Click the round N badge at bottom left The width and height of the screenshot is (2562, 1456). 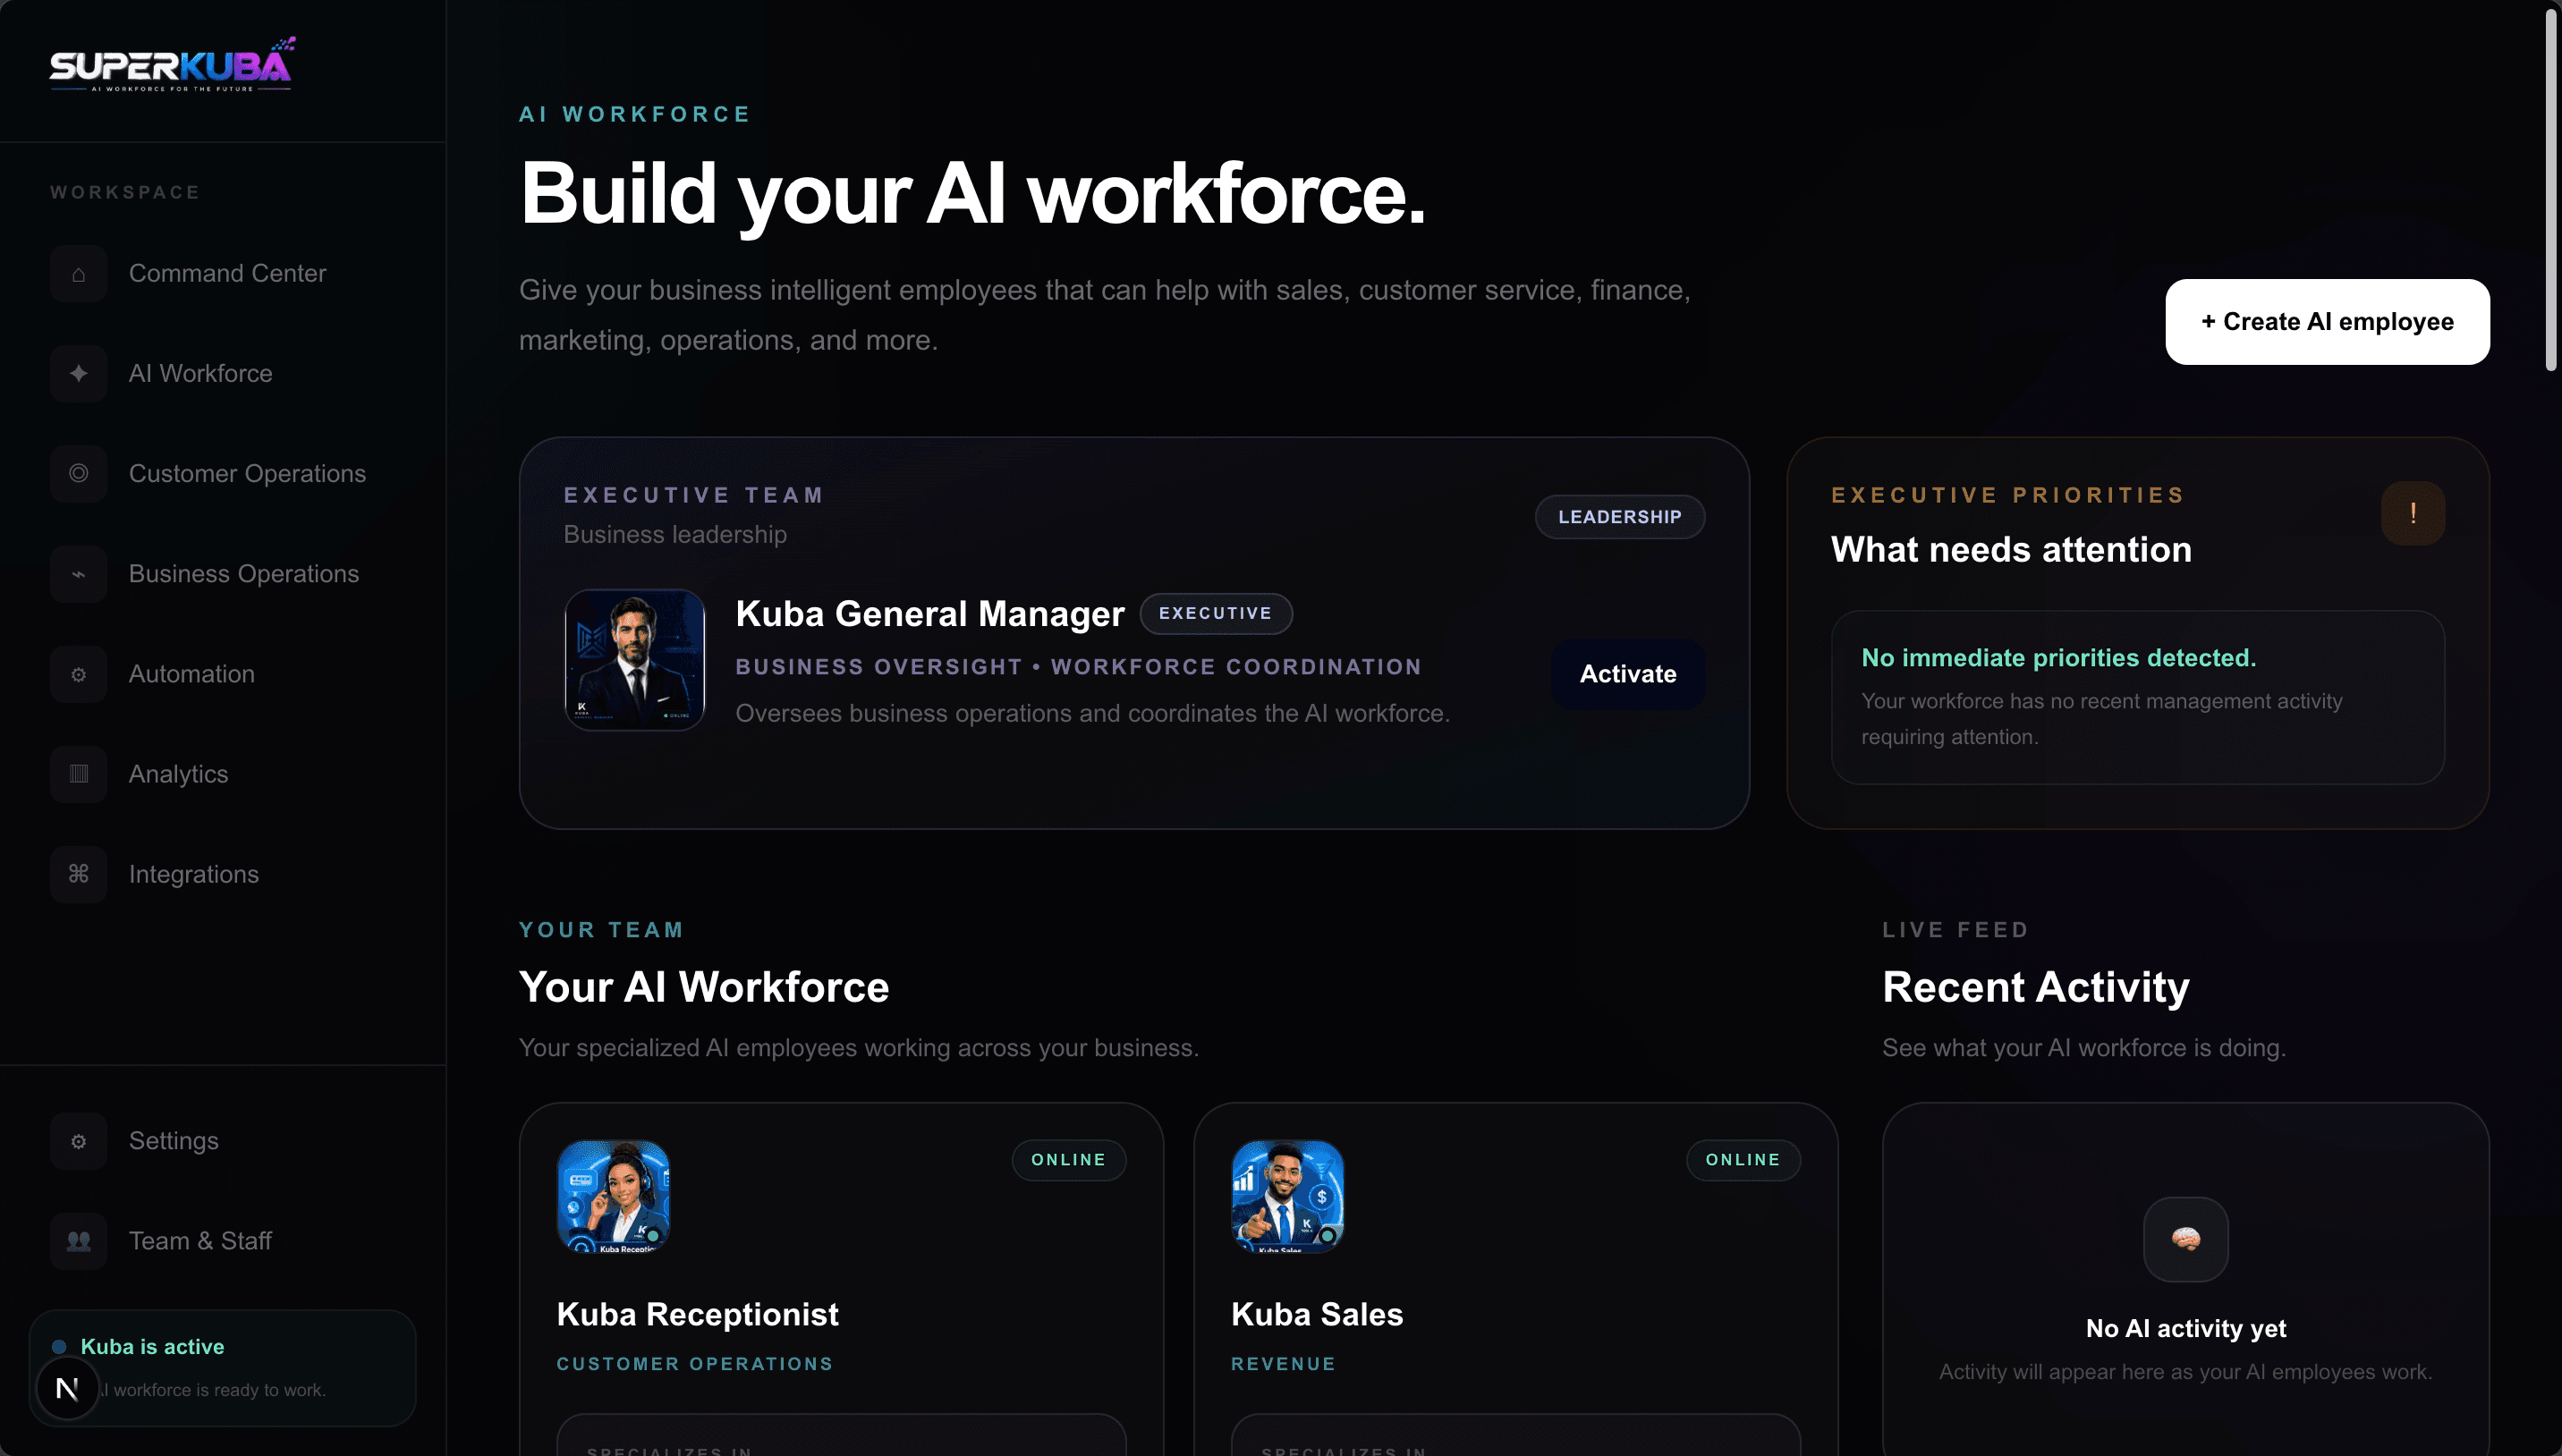tap(67, 1388)
